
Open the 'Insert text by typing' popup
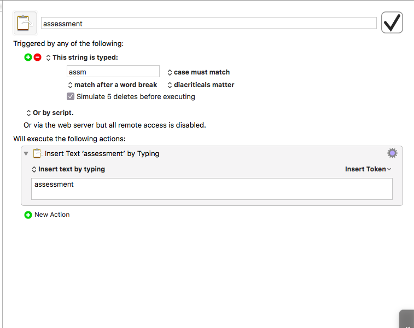68,169
